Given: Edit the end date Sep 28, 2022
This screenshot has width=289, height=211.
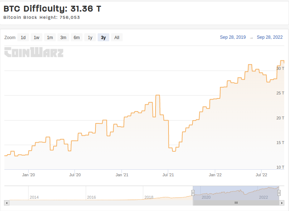Looking at the screenshot, I should point(269,37).
